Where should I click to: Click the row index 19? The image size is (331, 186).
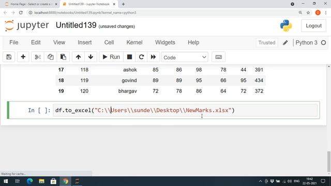[61, 91]
